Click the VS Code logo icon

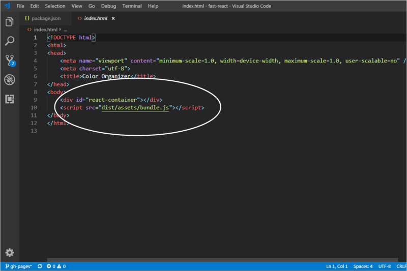coord(7,6)
